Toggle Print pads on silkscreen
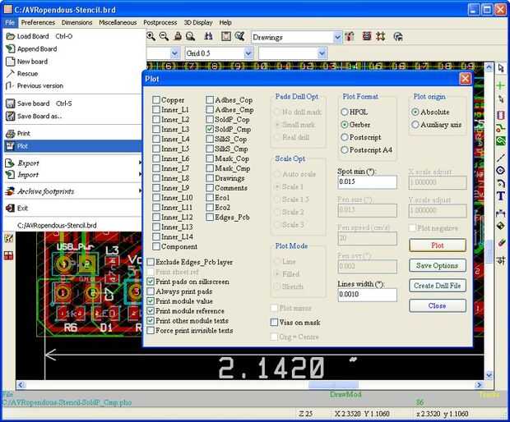 point(151,282)
